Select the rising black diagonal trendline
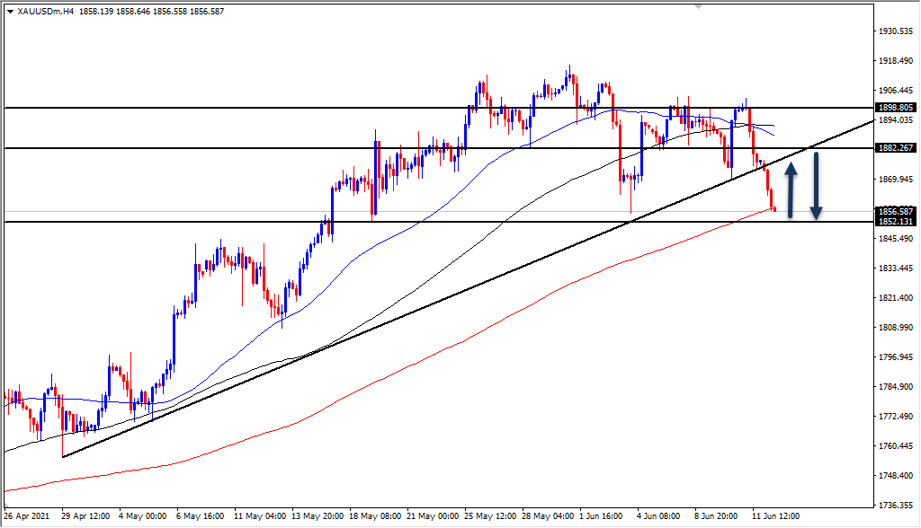Image resolution: width=921 pixels, height=528 pixels. [x=467, y=288]
